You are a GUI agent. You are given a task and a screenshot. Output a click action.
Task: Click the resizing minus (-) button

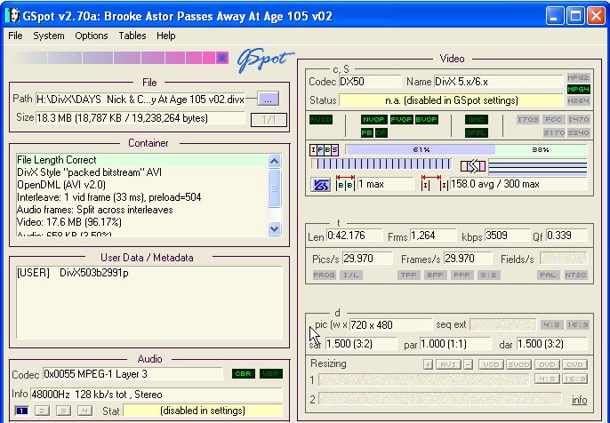[x=469, y=364]
